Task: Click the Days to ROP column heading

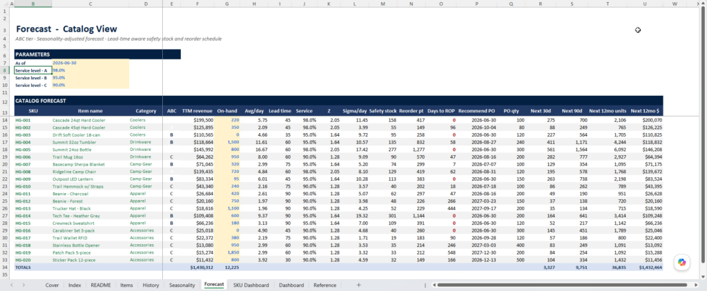Action: pos(441,111)
